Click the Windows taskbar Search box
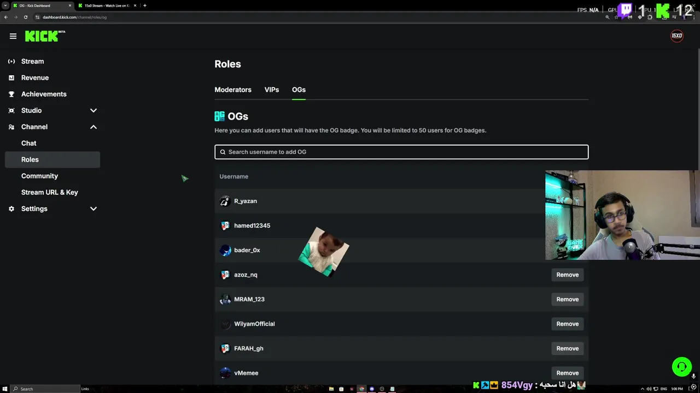Screen dimensions: 700x393 click(45, 389)
